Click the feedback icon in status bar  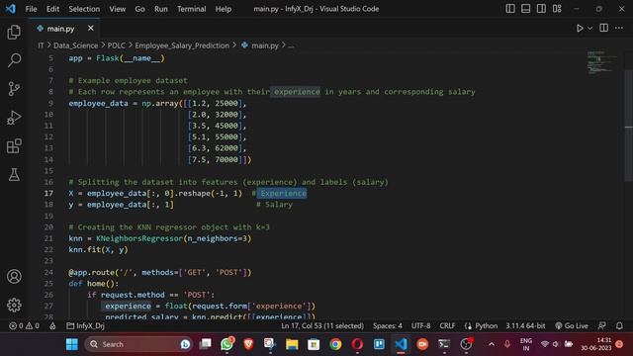click(602, 325)
